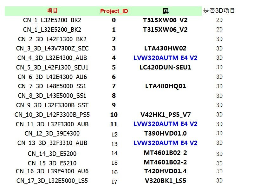Click the 2D value in Project_ID 0 row

pyautogui.click(x=219, y=20)
